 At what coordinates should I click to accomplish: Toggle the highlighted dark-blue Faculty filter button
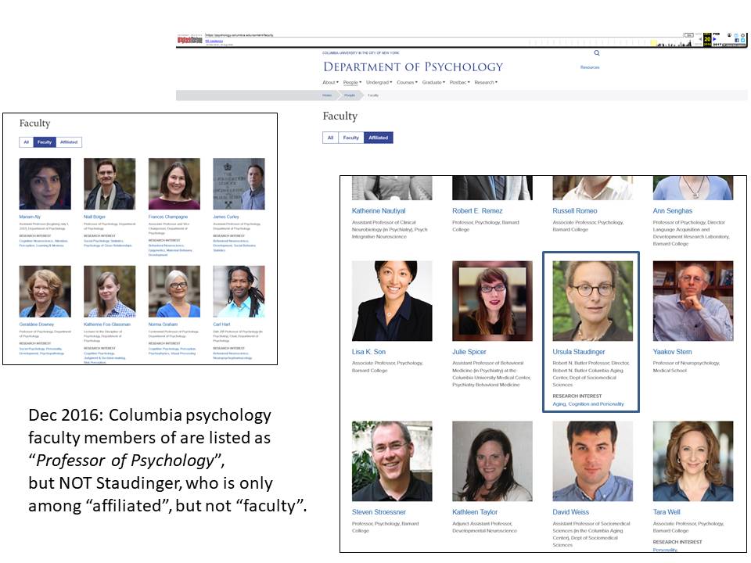[45, 142]
